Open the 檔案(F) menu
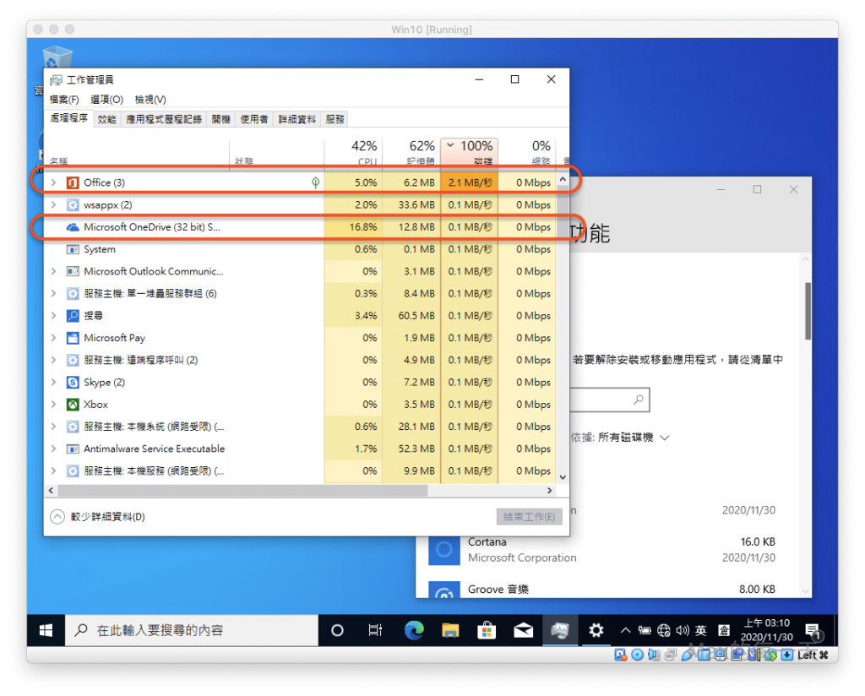Viewport: 865px width, 696px height. pos(64,100)
